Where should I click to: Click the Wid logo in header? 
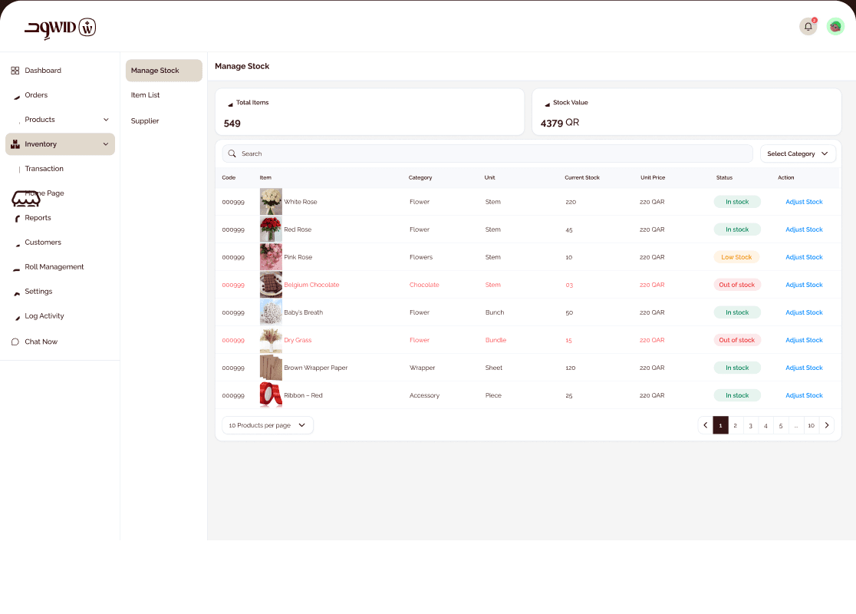60,28
